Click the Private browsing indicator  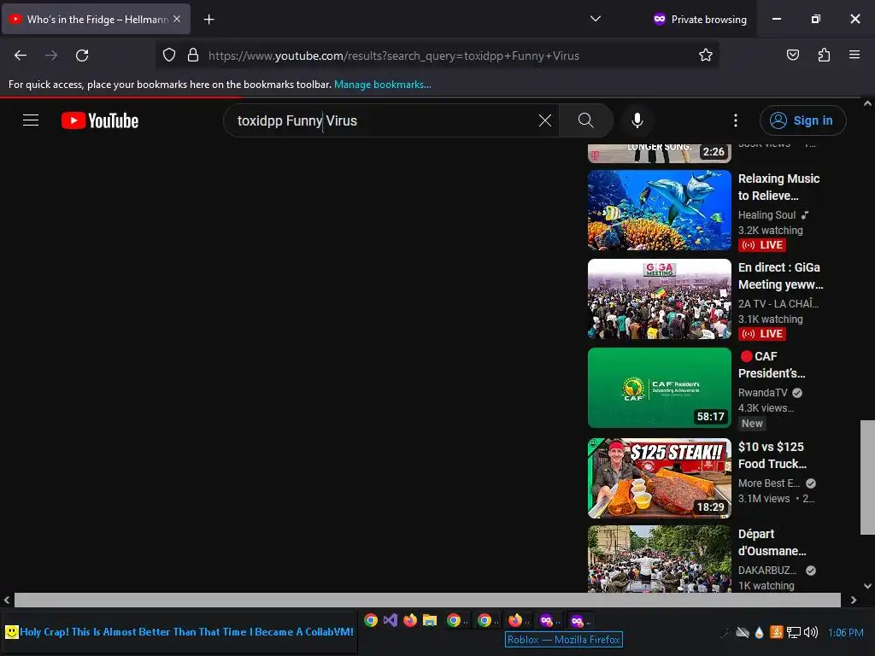coord(700,19)
